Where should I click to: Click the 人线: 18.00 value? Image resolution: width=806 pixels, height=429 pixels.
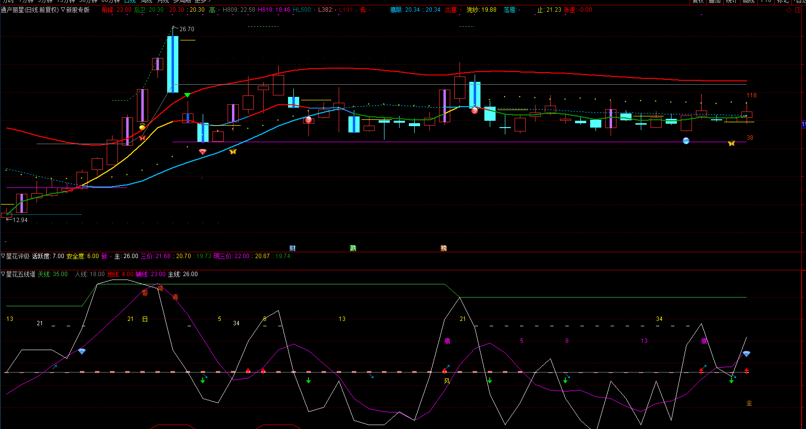click(90, 274)
